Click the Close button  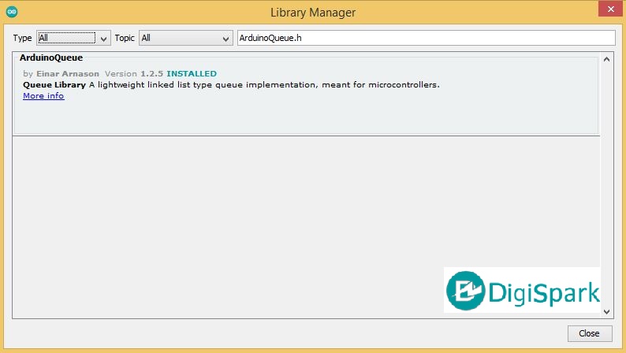coord(589,333)
